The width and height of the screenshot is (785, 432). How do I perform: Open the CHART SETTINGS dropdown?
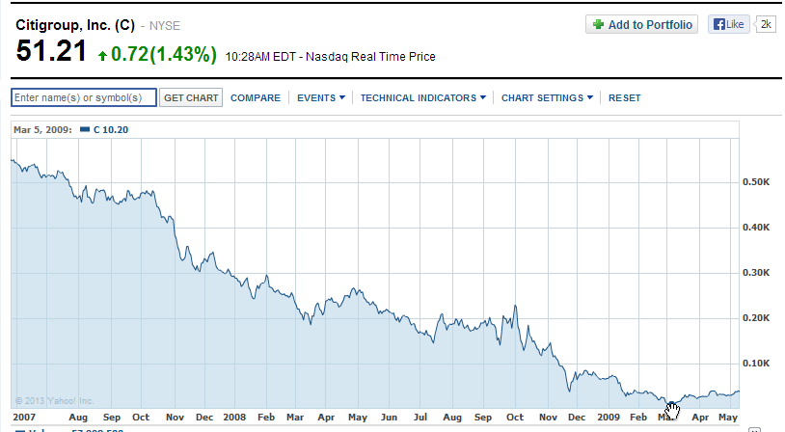547,98
